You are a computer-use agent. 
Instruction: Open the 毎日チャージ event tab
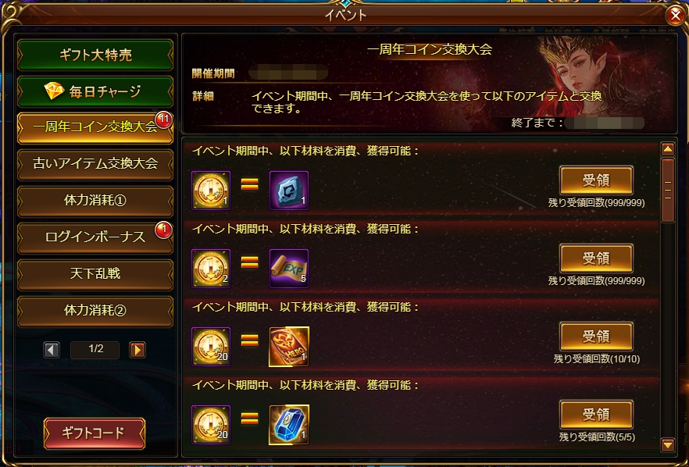(x=95, y=91)
